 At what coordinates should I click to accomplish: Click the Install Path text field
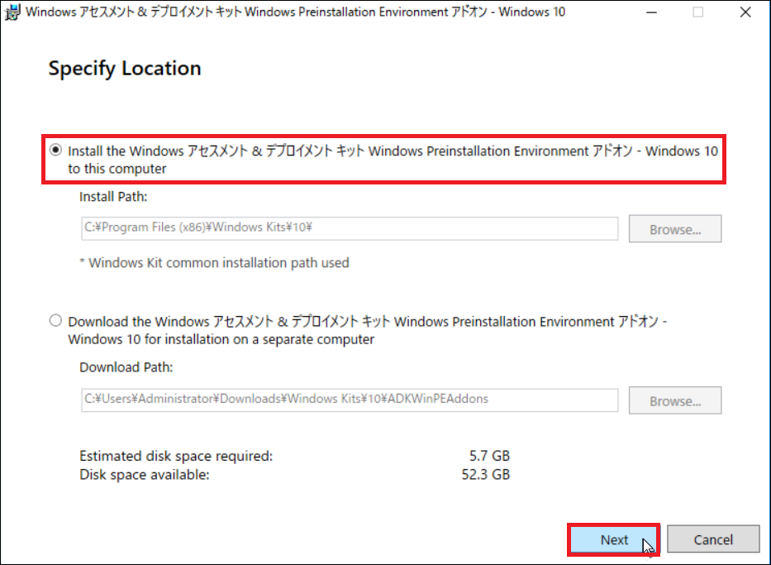click(350, 228)
